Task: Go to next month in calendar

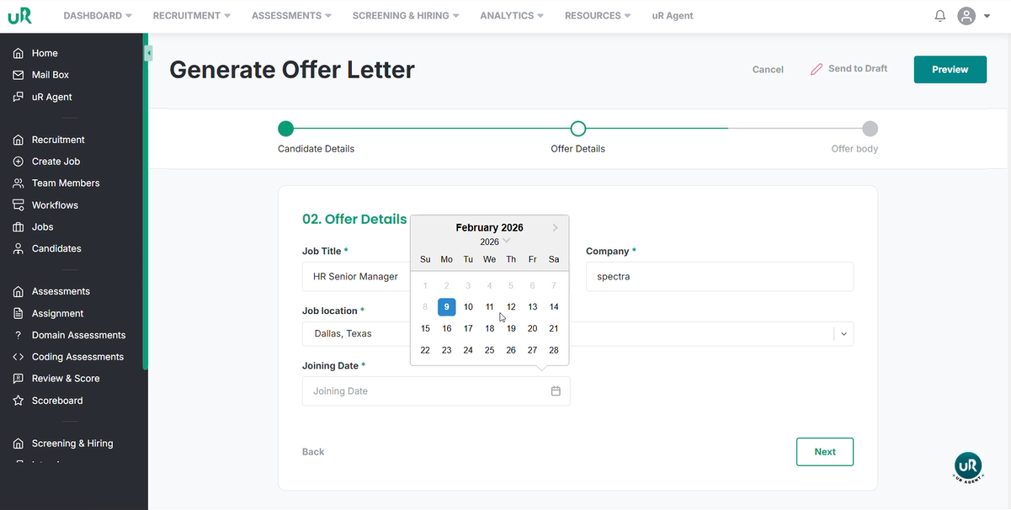Action: [556, 228]
